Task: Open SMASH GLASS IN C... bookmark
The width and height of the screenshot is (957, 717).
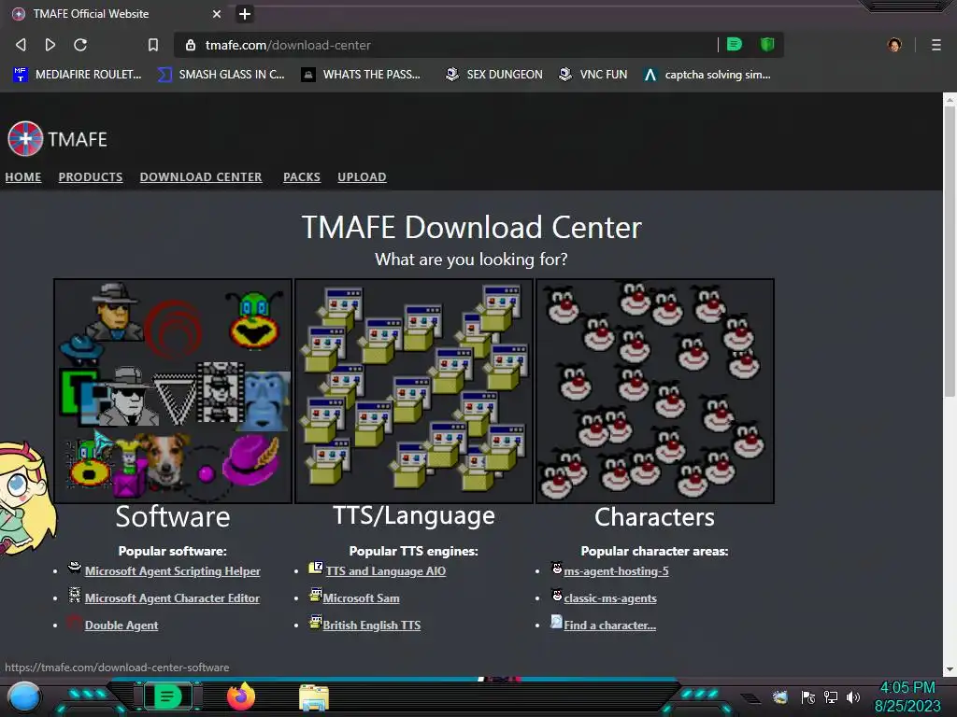Action: coord(221,75)
